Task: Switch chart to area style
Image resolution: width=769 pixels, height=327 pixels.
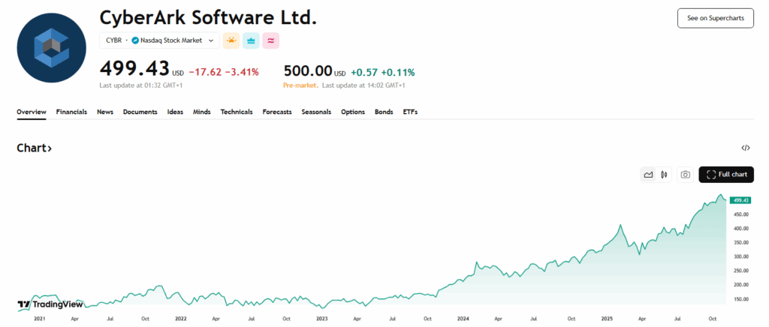Action: [648, 175]
